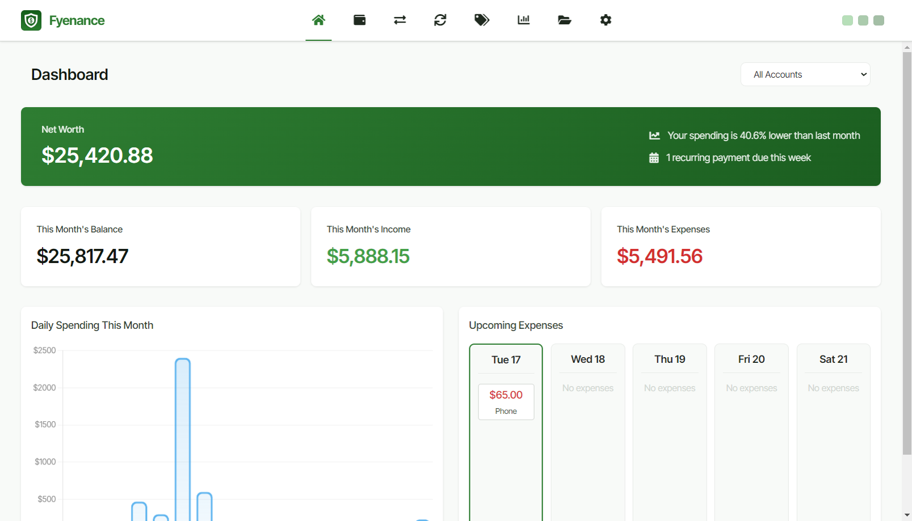Open Recurring payments with the sync icon
The image size is (912, 521).
440,20
